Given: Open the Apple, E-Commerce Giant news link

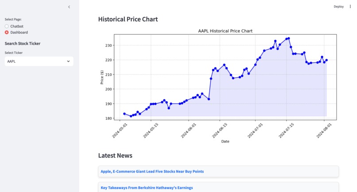Looking at the screenshot, I should click(x=152, y=171).
